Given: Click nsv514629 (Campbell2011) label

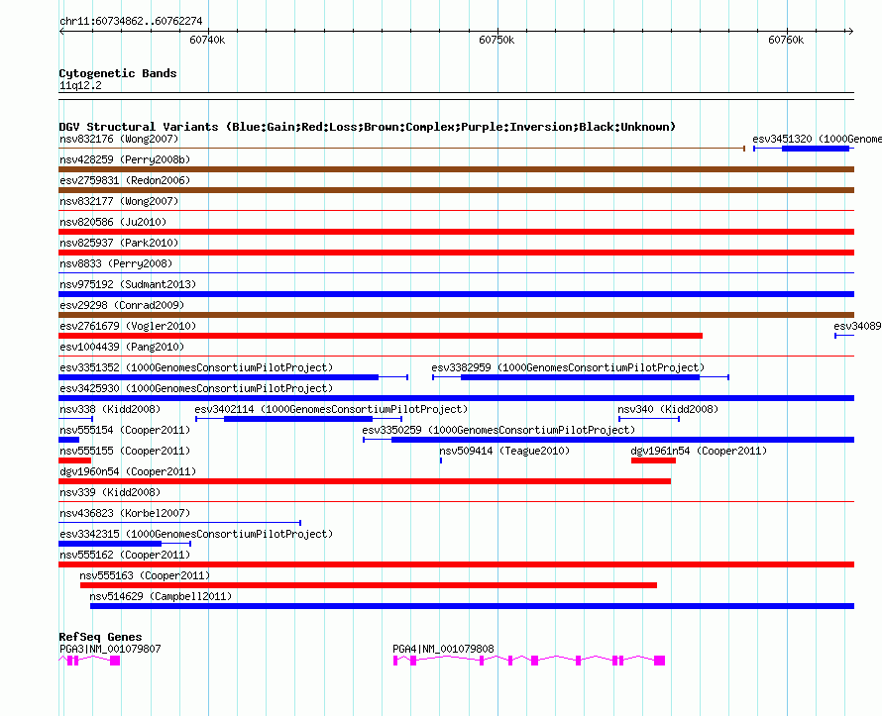Looking at the screenshot, I should pyautogui.click(x=161, y=596).
